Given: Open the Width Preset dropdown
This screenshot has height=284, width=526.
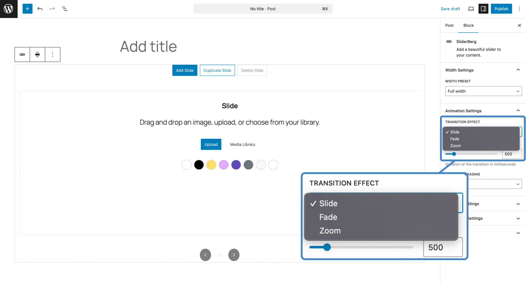Looking at the screenshot, I should pyautogui.click(x=483, y=91).
